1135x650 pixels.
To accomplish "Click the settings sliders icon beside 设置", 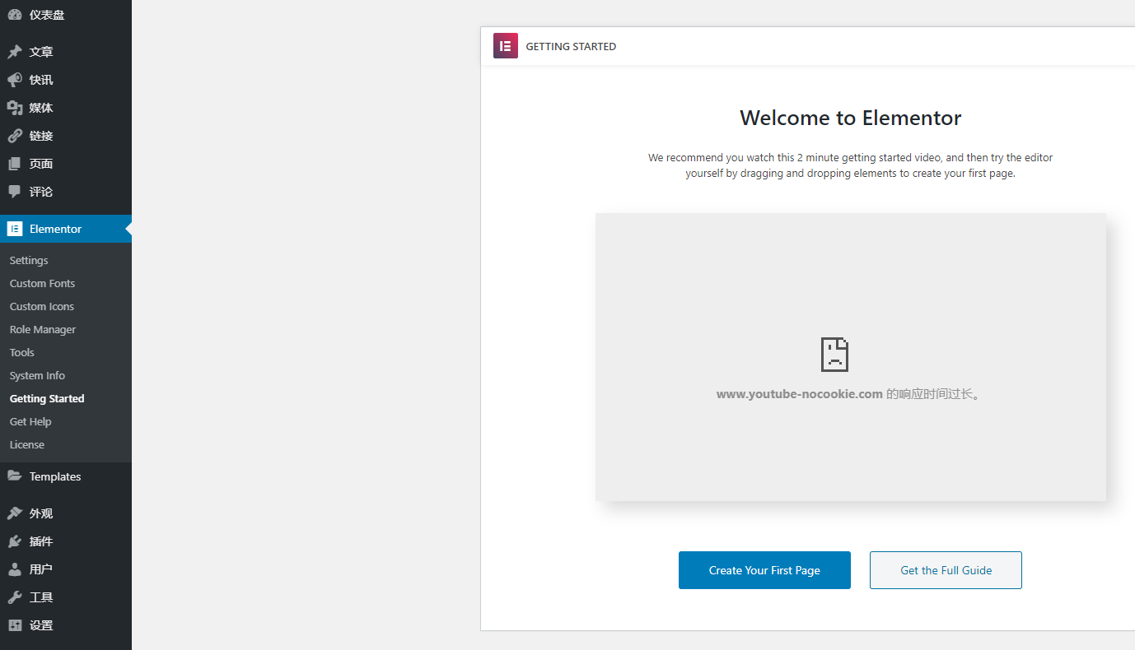I will (15, 625).
